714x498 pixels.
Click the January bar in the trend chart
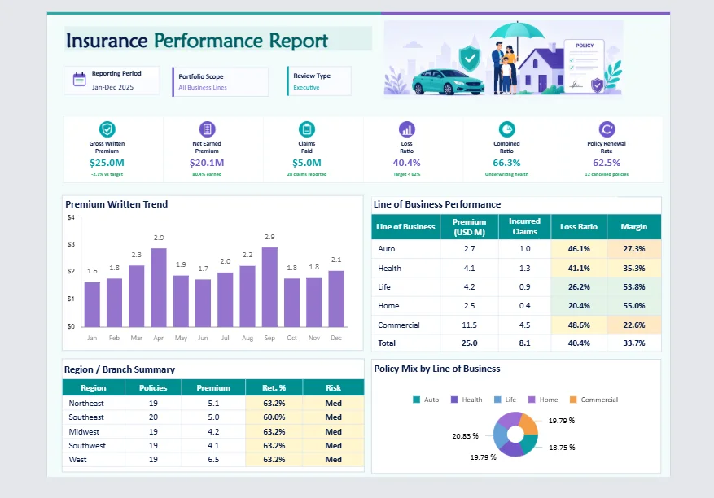92,304
